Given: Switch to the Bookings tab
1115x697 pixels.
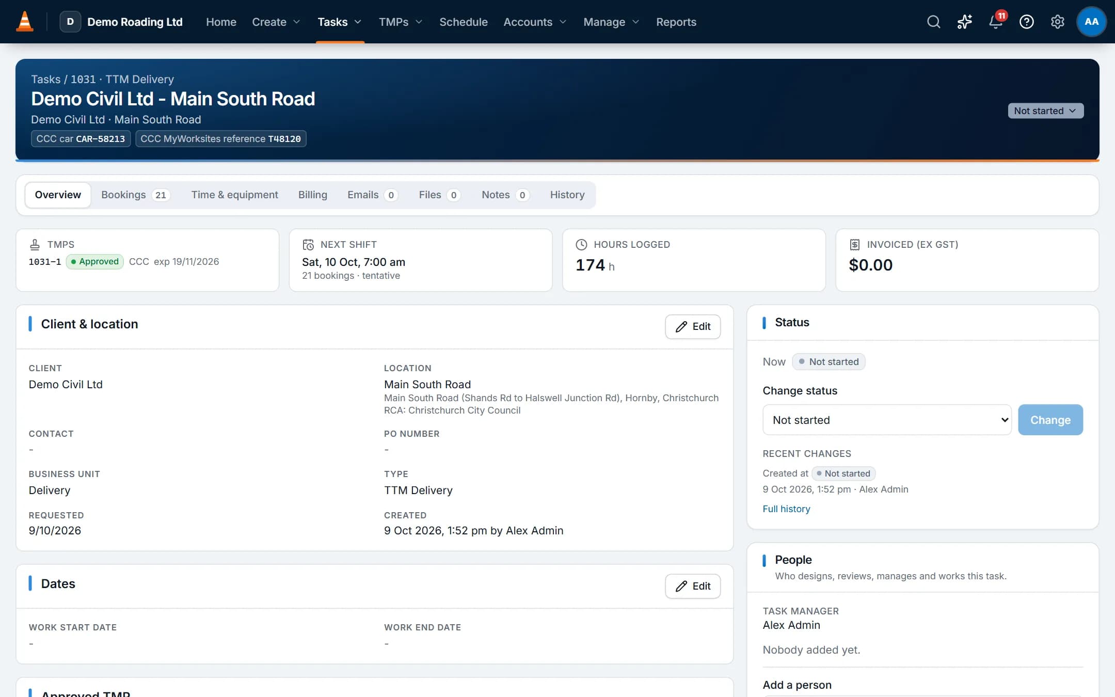Looking at the screenshot, I should coord(135,195).
